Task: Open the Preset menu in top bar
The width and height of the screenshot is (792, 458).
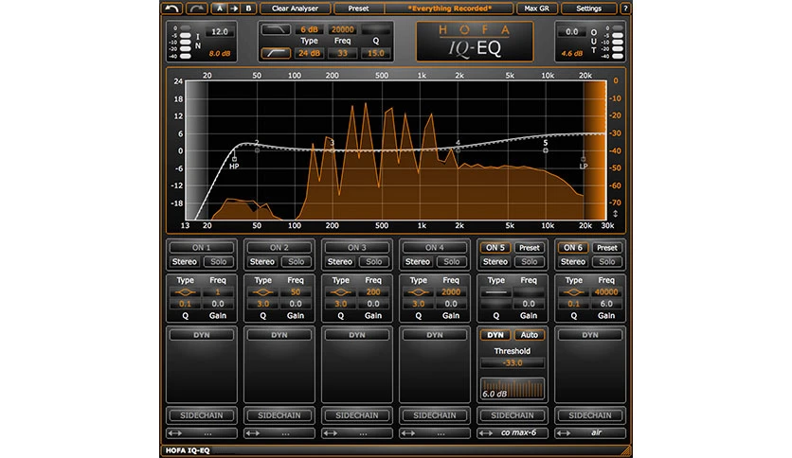Action: [x=359, y=9]
